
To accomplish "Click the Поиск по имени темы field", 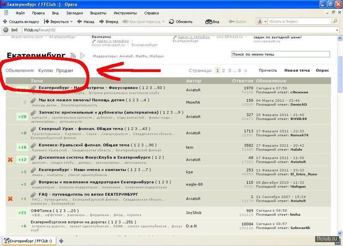I will [x=281, y=54].
